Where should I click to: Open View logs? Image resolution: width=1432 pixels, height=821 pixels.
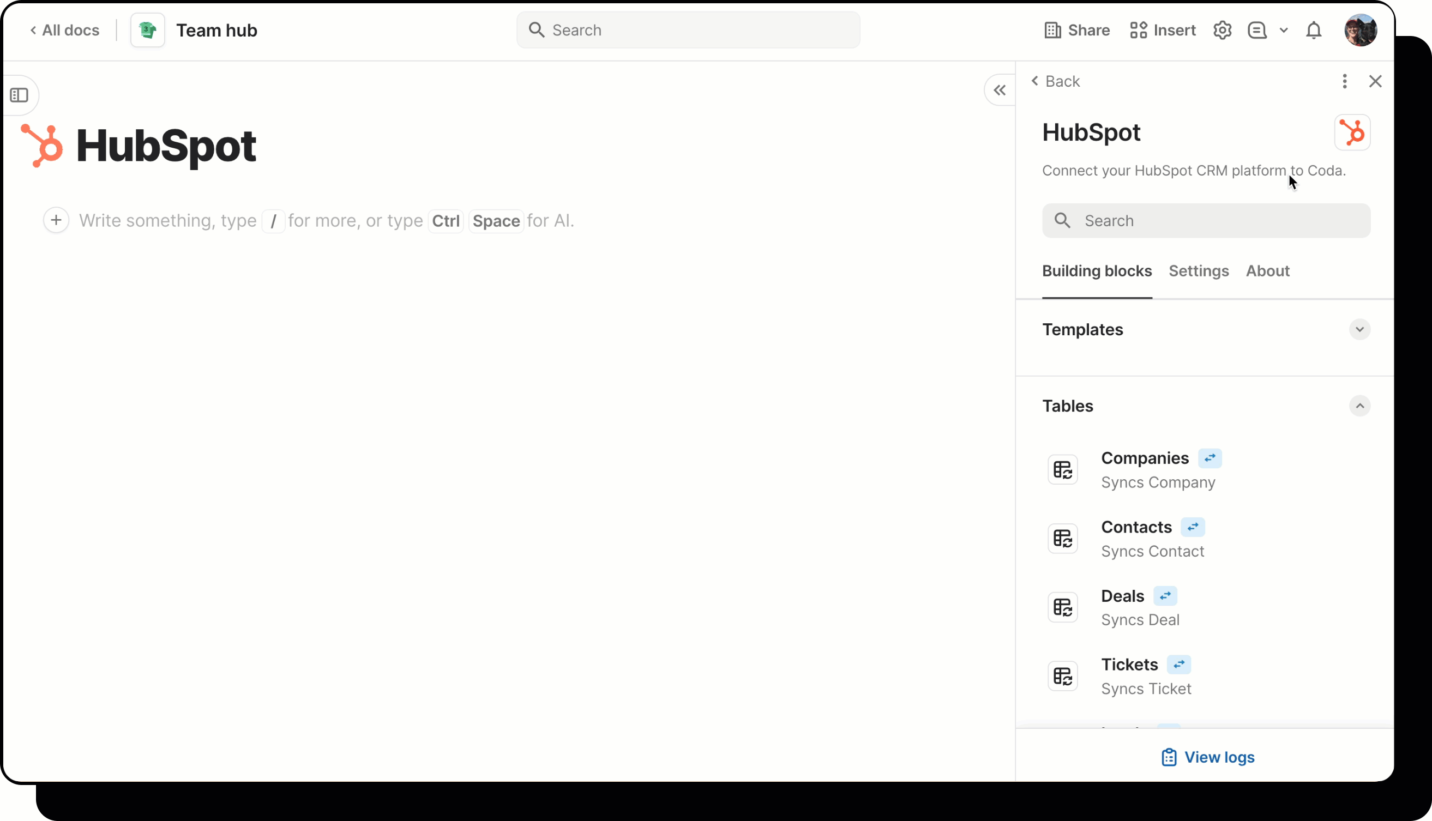[1207, 757]
